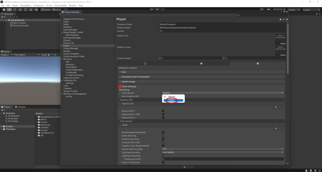The image size is (322, 172).
Task: Select XR Plug-in Management settings category
Action: [75, 94]
